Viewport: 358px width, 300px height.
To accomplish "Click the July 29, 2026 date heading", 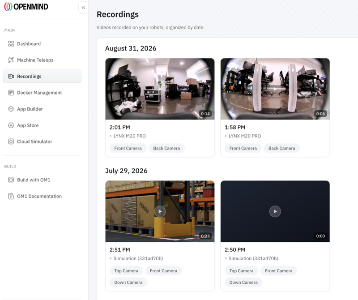I will pos(126,171).
